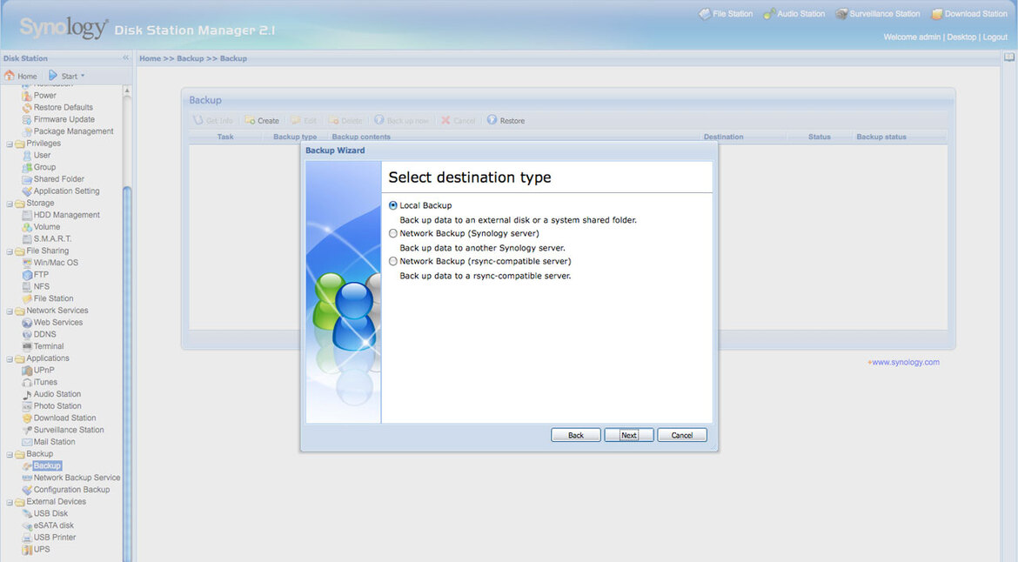Viewport: 1018px width, 562px height.
Task: Select Network Backup (rsync-compatible server) radio button
Action: [x=392, y=262]
